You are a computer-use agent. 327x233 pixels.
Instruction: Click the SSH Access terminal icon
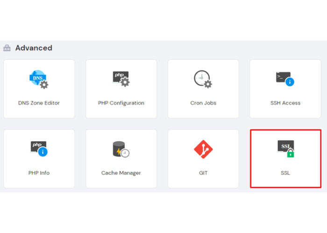pyautogui.click(x=285, y=79)
